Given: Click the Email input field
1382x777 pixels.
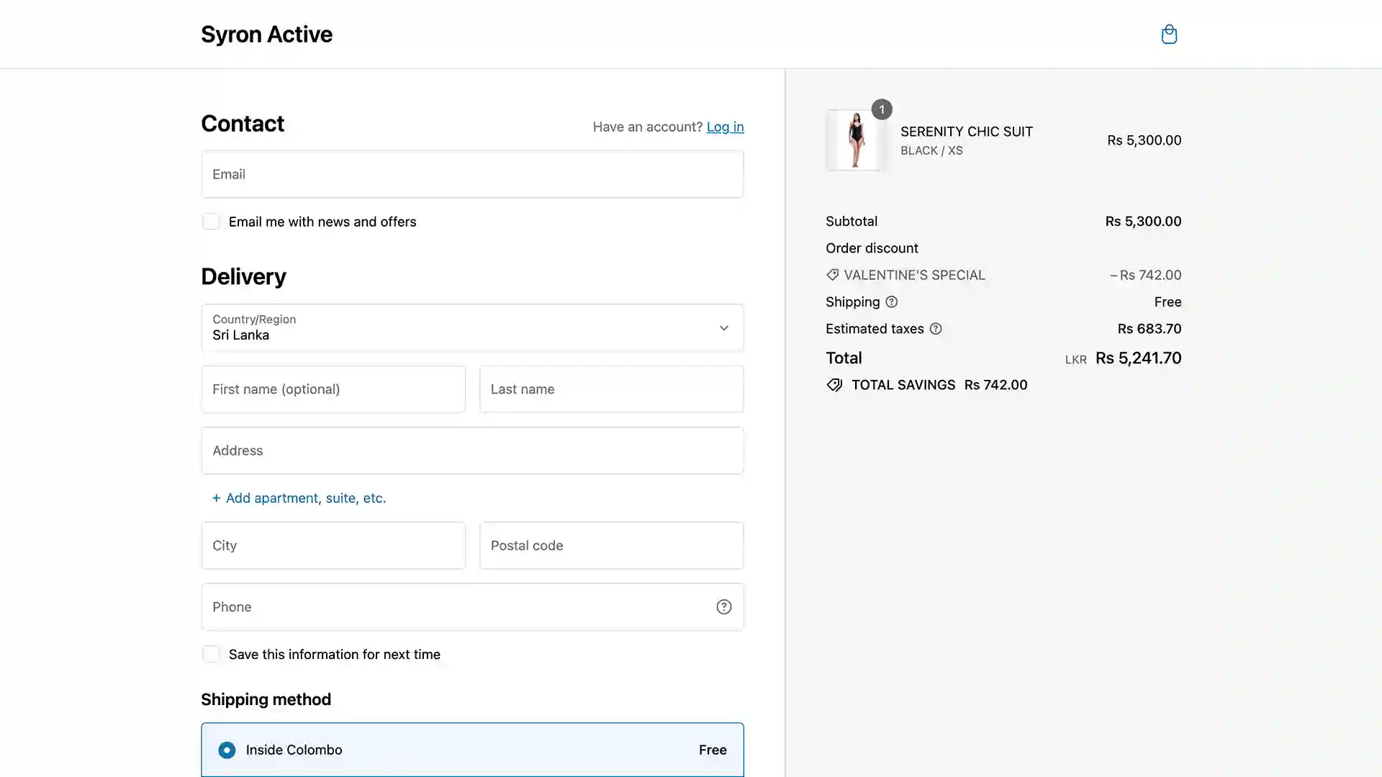Looking at the screenshot, I should pyautogui.click(x=471, y=173).
